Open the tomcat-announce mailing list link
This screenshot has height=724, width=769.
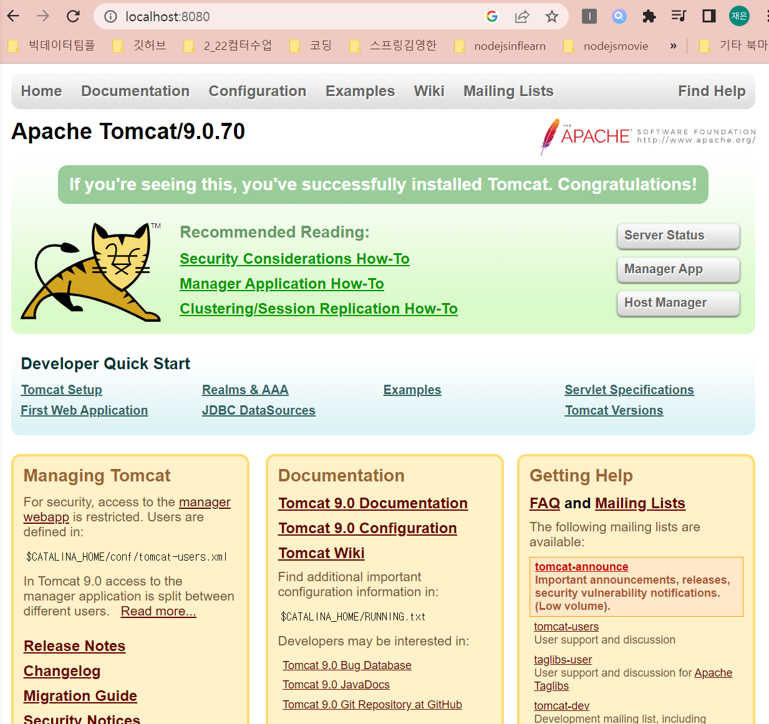point(581,567)
